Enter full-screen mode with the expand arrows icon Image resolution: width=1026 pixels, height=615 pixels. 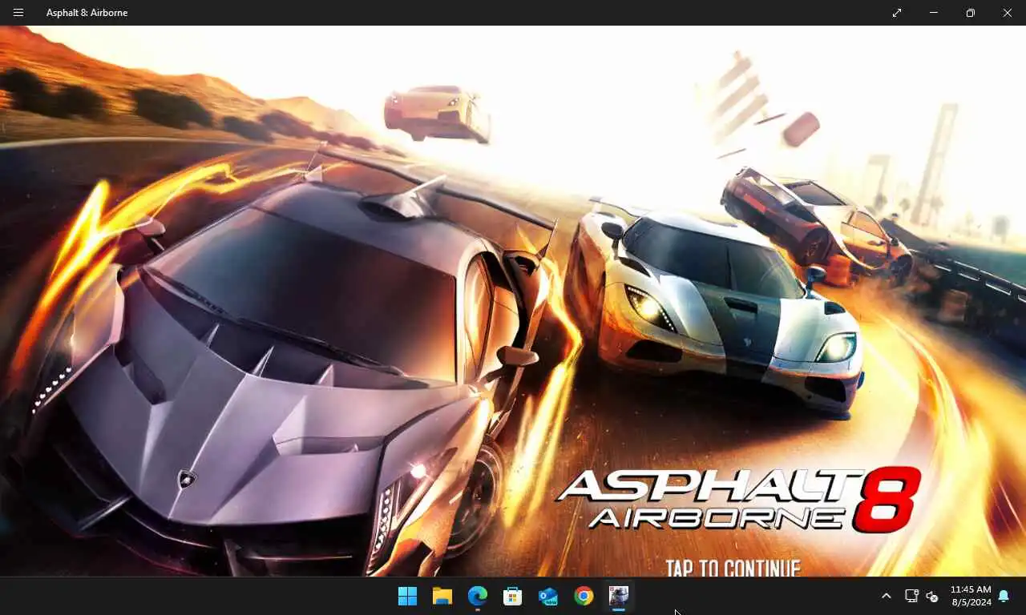[897, 13]
